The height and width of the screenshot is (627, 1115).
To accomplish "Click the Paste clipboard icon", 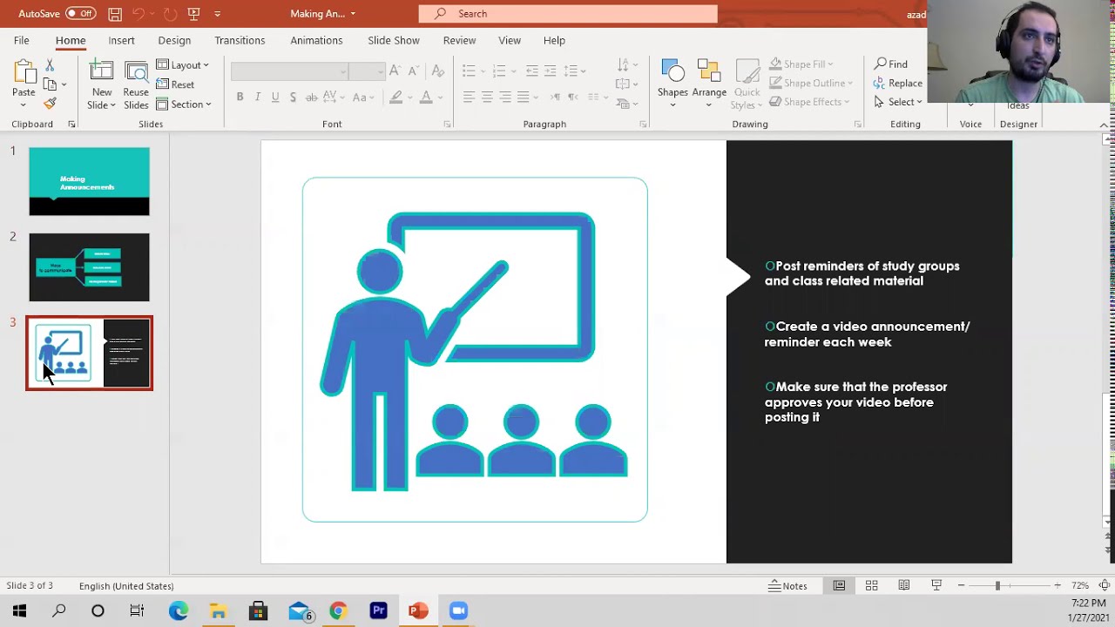I will [24, 73].
